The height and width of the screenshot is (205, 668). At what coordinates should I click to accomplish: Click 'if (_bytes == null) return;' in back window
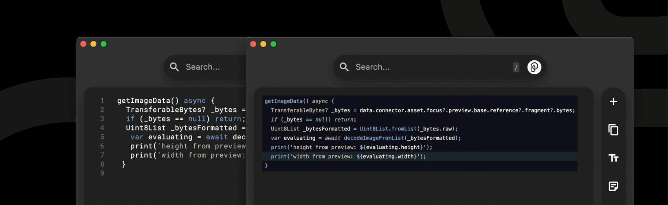tap(186, 119)
